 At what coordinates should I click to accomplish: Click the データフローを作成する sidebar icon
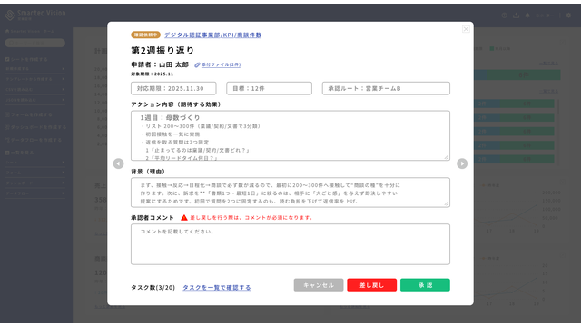[7, 140]
